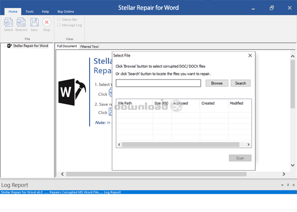Image resolution: width=297 pixels, height=212 pixels.
Task: Click the file list horizontal scrollbar thumb
Action: point(181,145)
